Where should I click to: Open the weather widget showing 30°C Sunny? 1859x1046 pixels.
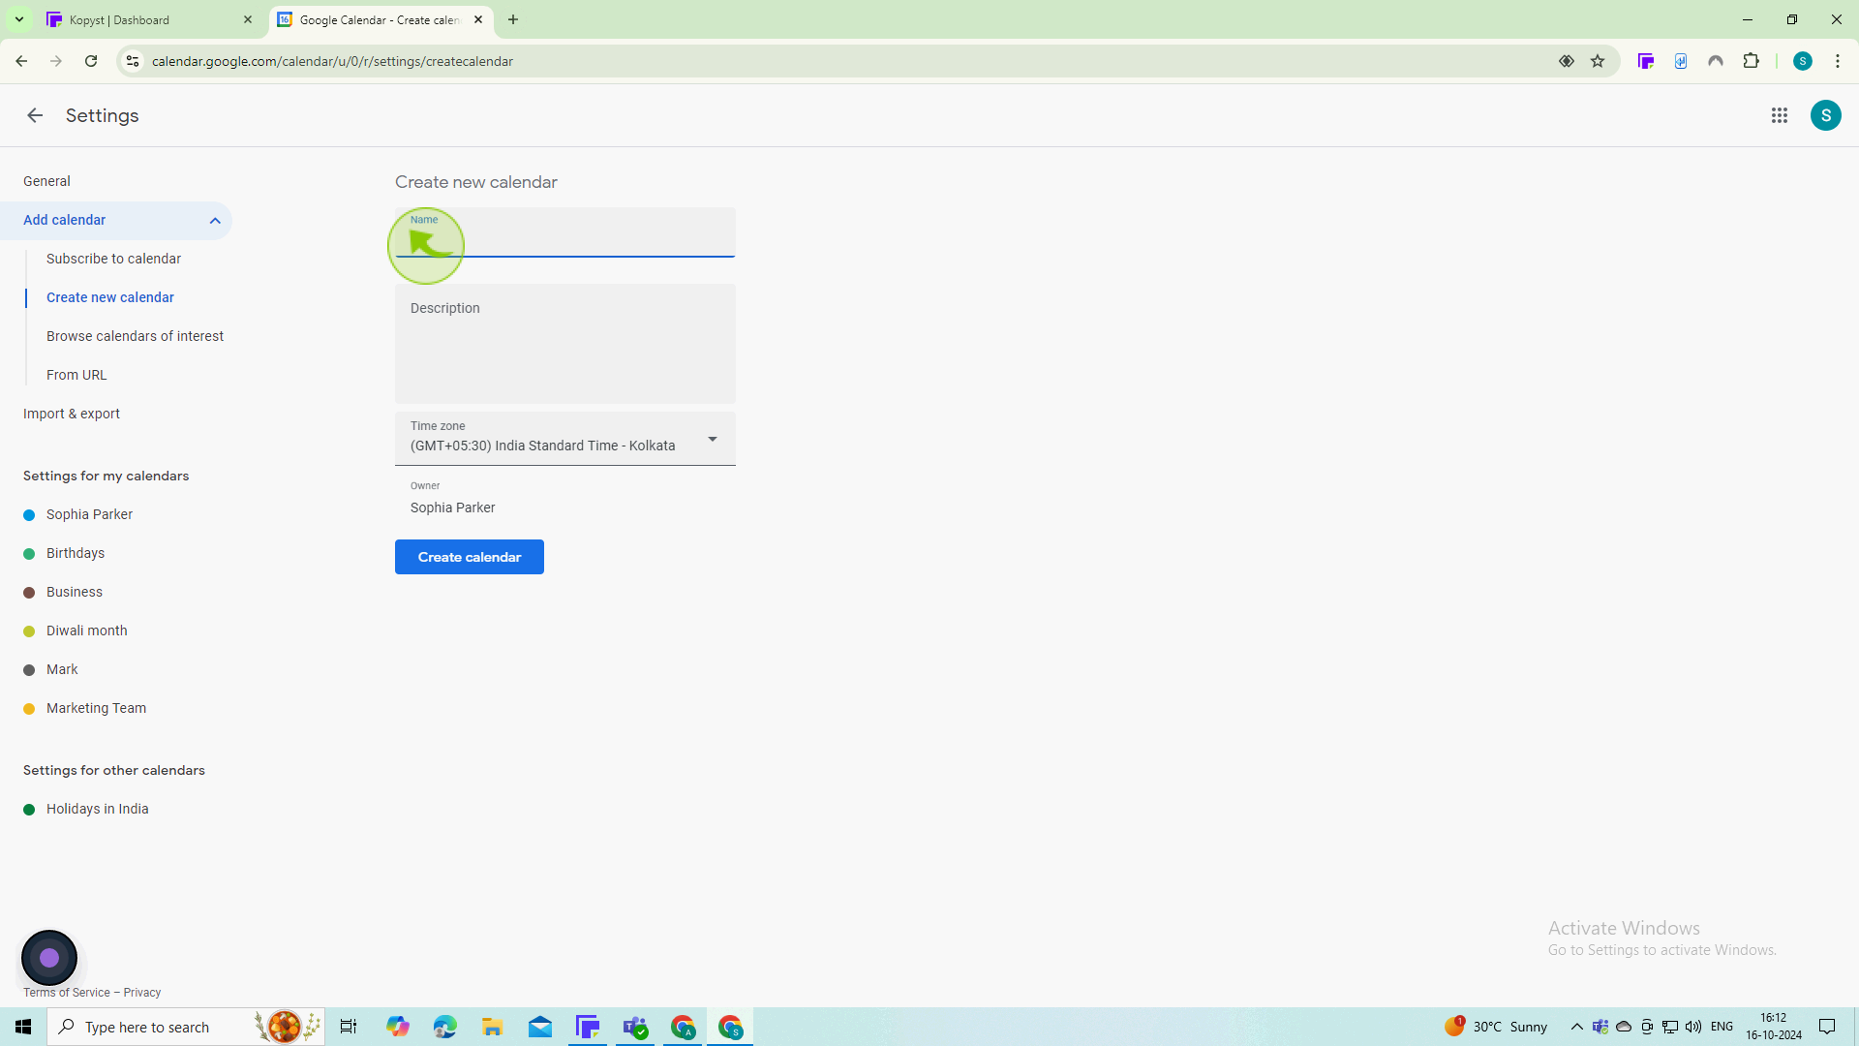[1496, 1027]
